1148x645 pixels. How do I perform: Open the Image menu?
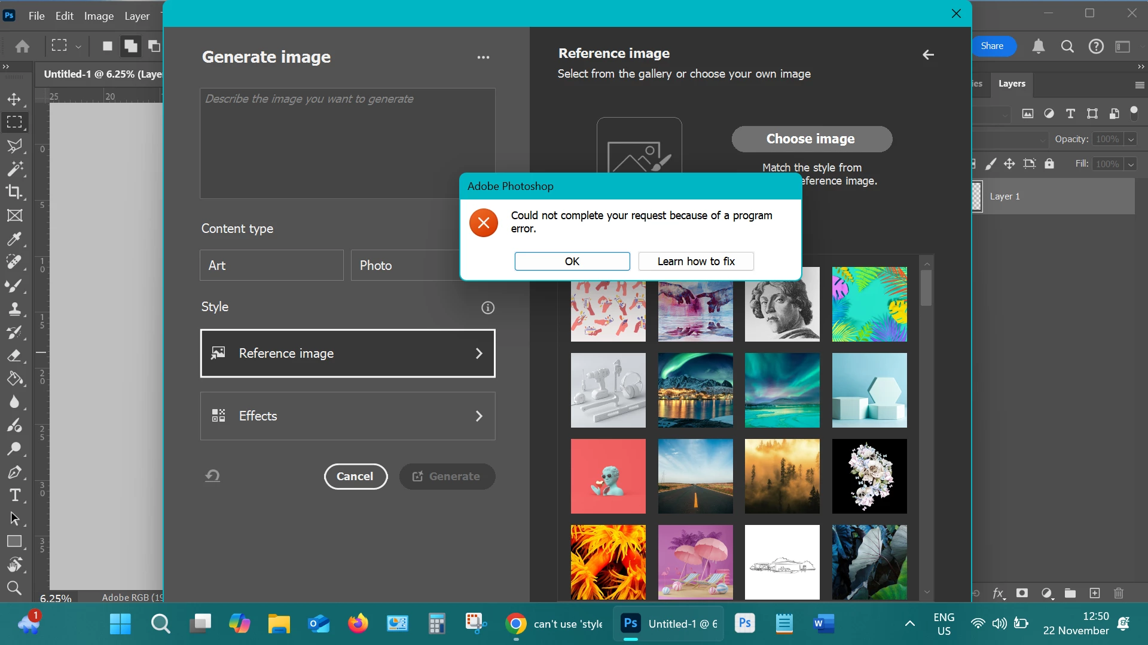point(99,16)
